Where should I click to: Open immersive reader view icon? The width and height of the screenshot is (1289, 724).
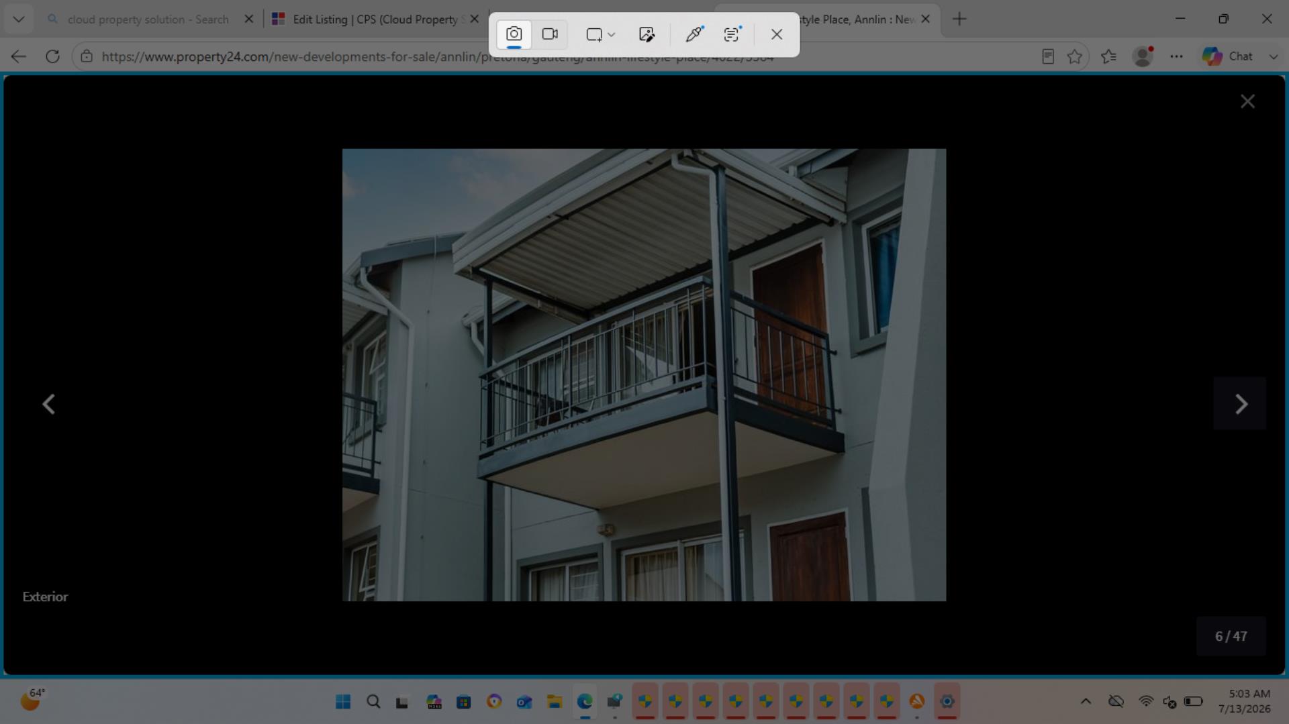click(x=1048, y=56)
